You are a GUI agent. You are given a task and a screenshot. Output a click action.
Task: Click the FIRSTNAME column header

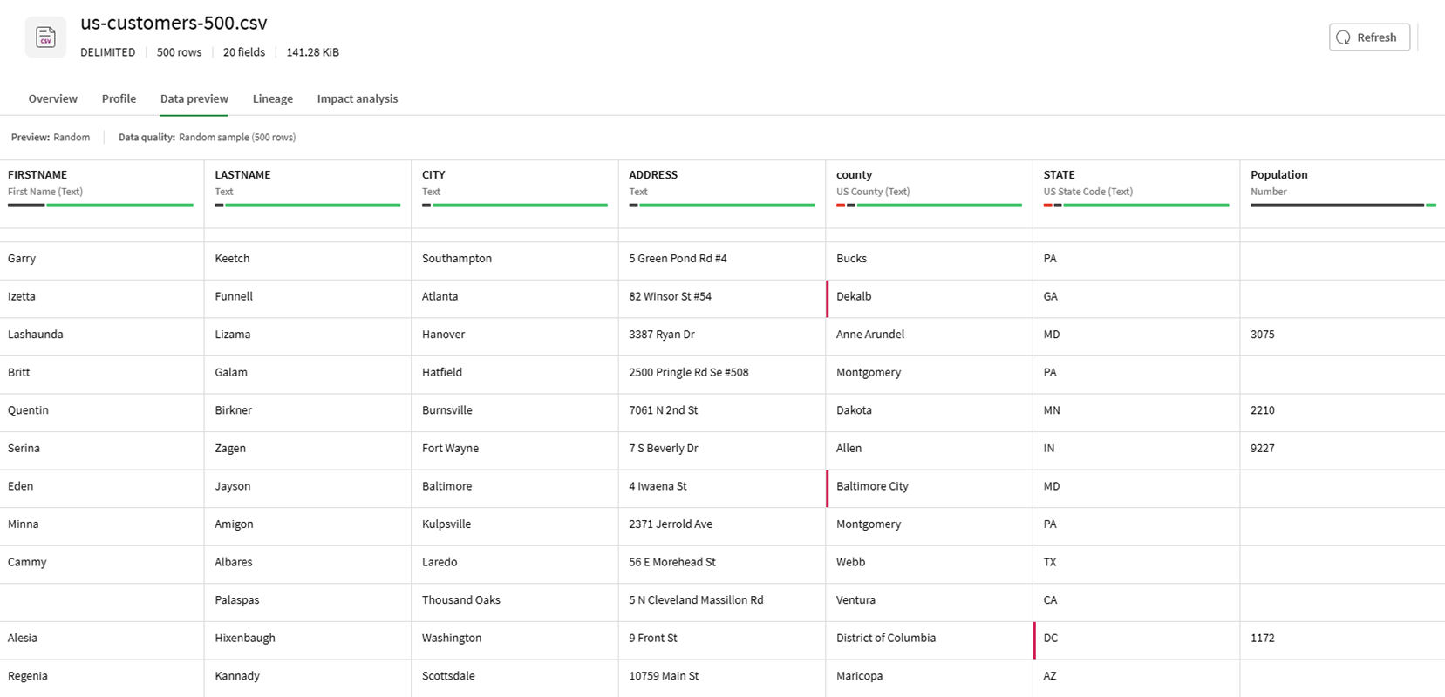coord(37,175)
